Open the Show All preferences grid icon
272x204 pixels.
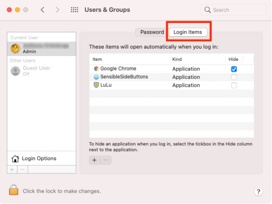click(74, 10)
